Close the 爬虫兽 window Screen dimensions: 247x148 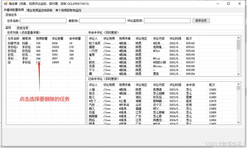pos(240,4)
